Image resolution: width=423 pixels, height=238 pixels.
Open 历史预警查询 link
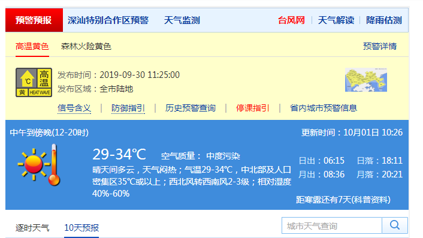coord(191,108)
